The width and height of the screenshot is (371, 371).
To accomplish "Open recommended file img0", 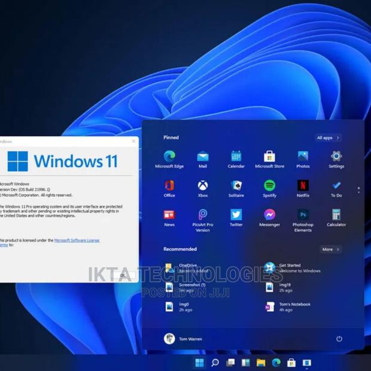I will click(x=179, y=307).
